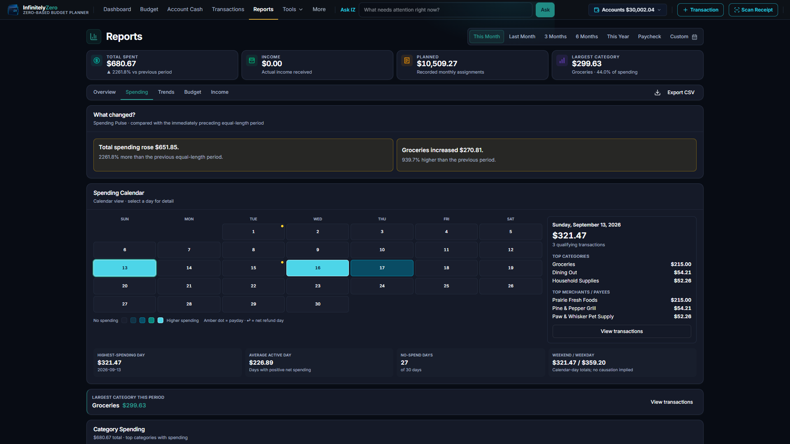Switch range to 6 Months

click(x=587, y=37)
